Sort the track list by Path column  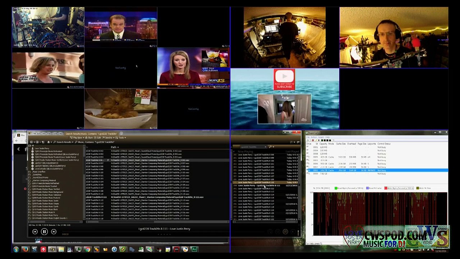(x=114, y=147)
